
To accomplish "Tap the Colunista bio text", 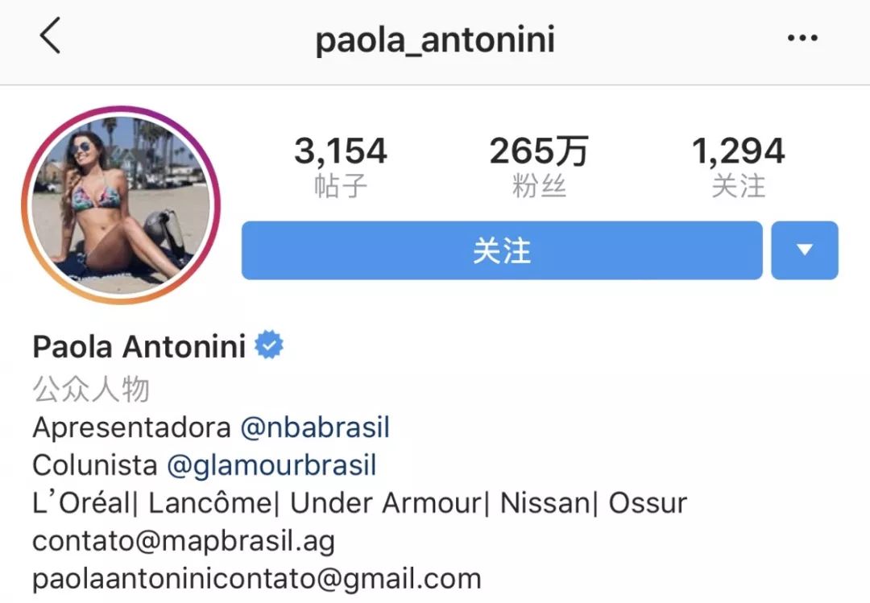I will point(95,465).
